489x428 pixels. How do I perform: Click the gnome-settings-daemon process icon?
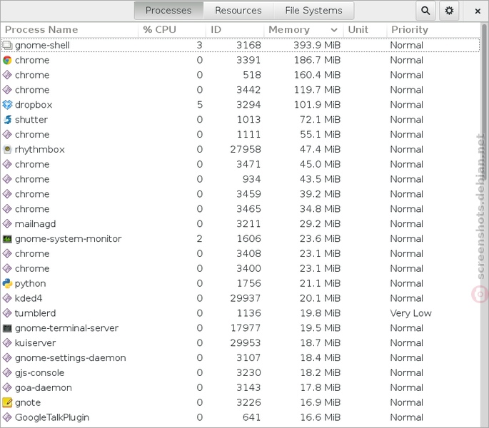(7, 358)
